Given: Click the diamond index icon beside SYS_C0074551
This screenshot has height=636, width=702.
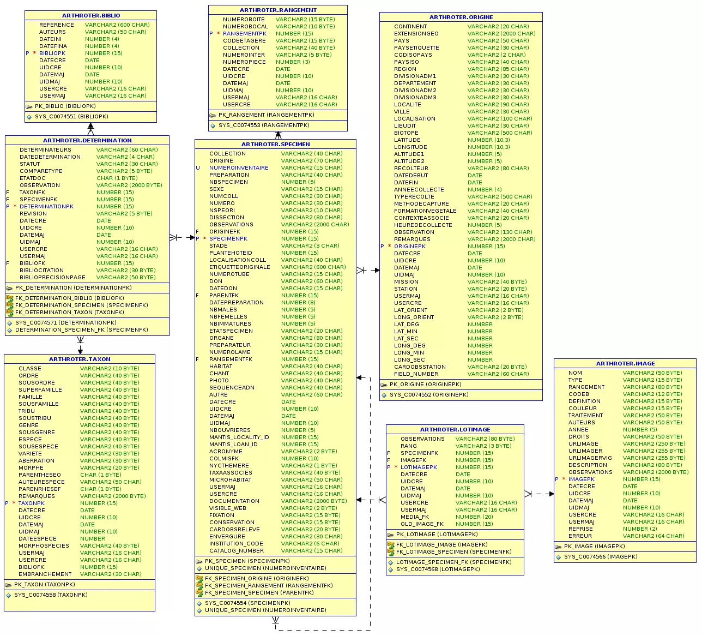Looking at the screenshot, I should point(29,117).
